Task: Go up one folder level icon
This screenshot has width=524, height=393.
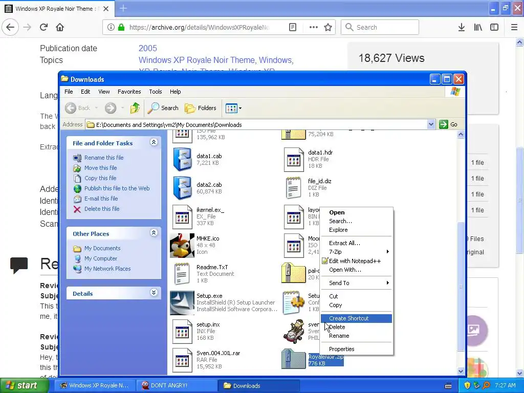Action: pos(135,108)
